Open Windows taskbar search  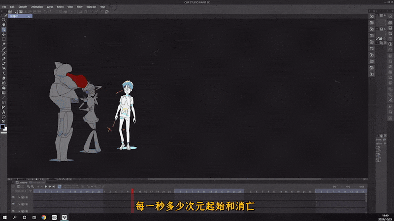click(15, 217)
